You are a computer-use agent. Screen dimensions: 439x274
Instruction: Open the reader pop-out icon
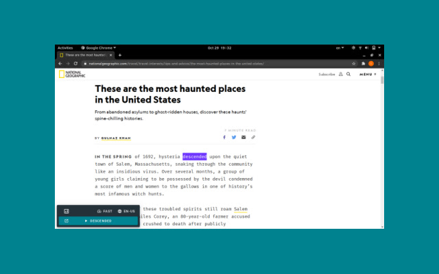(67, 221)
